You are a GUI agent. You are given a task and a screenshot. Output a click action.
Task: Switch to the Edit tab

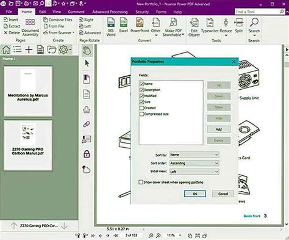tap(42, 12)
